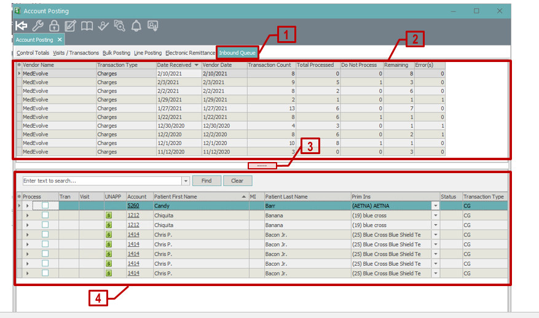Screen dimensions: 539x318
Task: Open the edit note pencil icon
Action: (71, 25)
